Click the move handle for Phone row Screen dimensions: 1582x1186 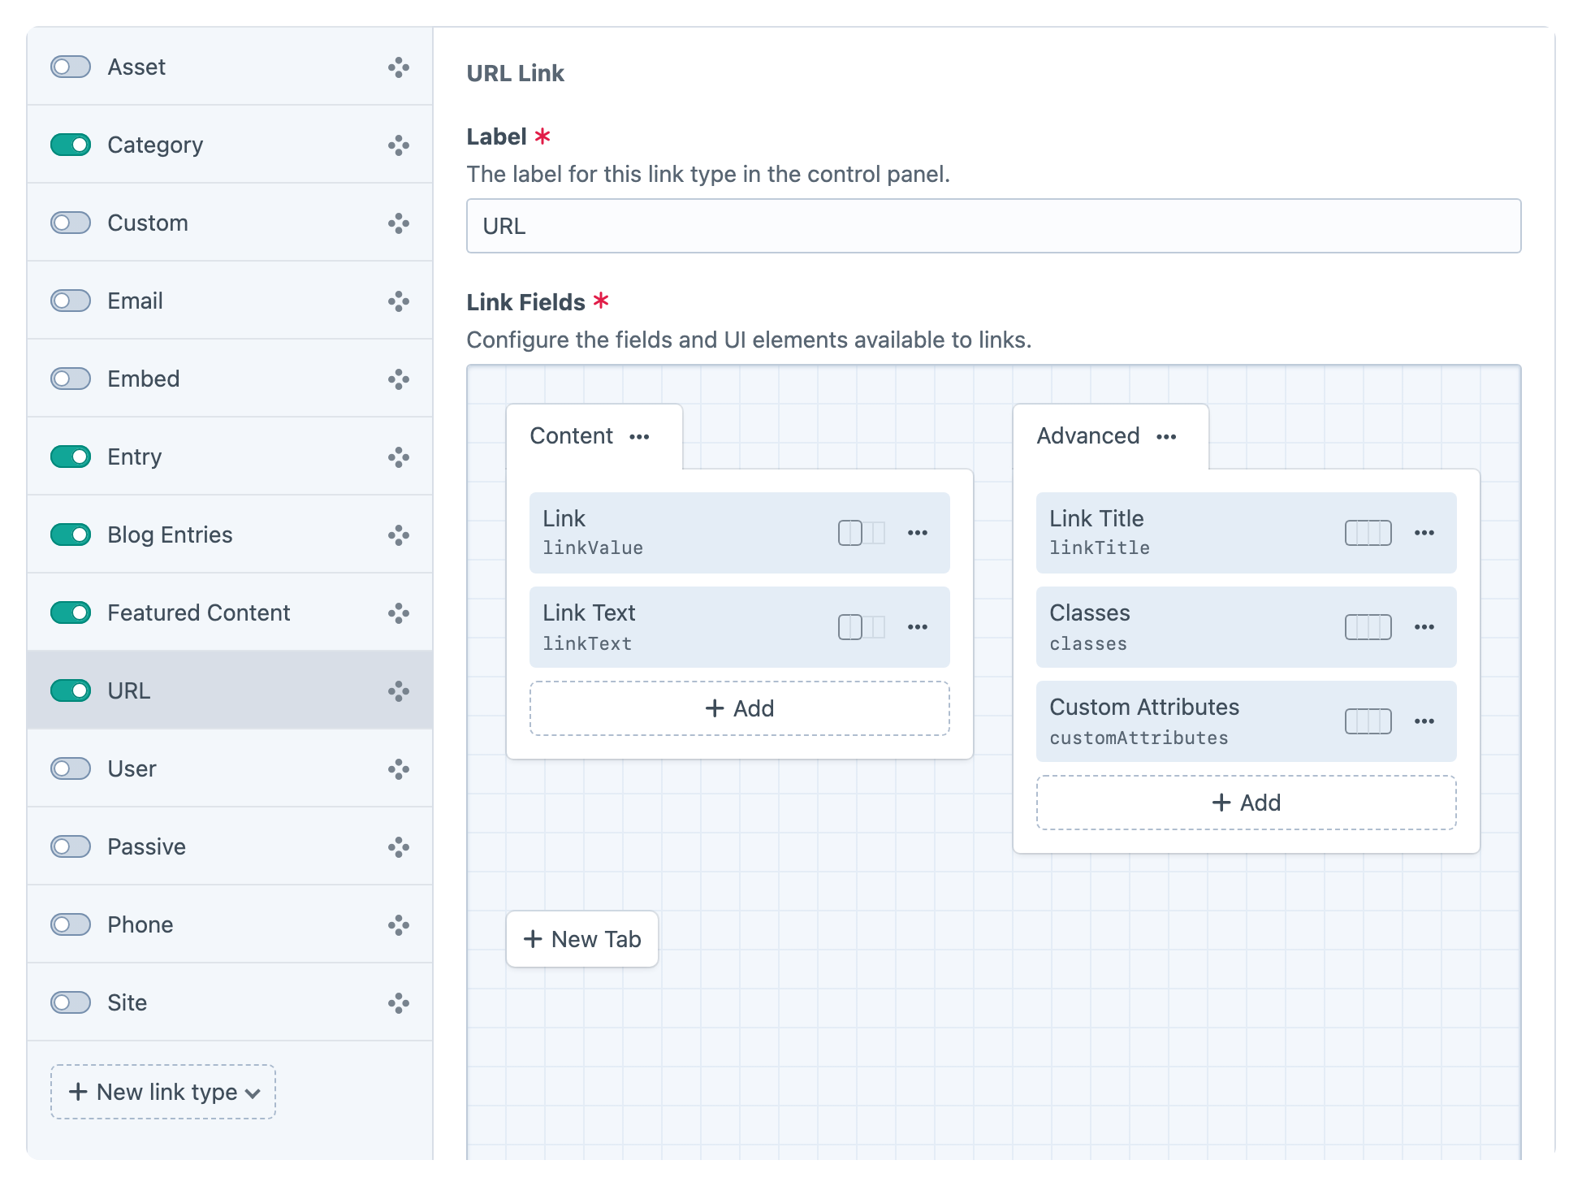pos(398,925)
